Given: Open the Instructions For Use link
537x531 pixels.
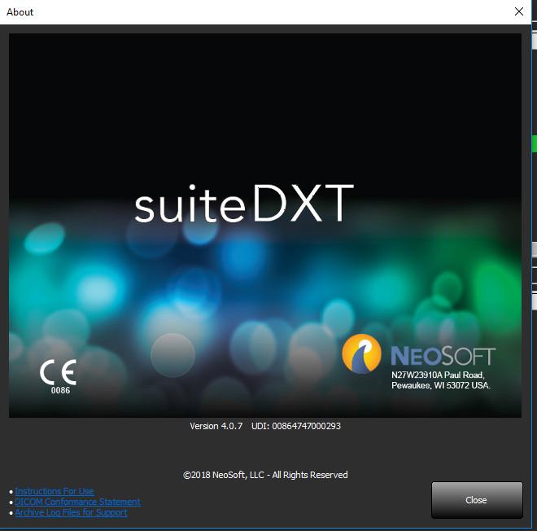Looking at the screenshot, I should [55, 491].
